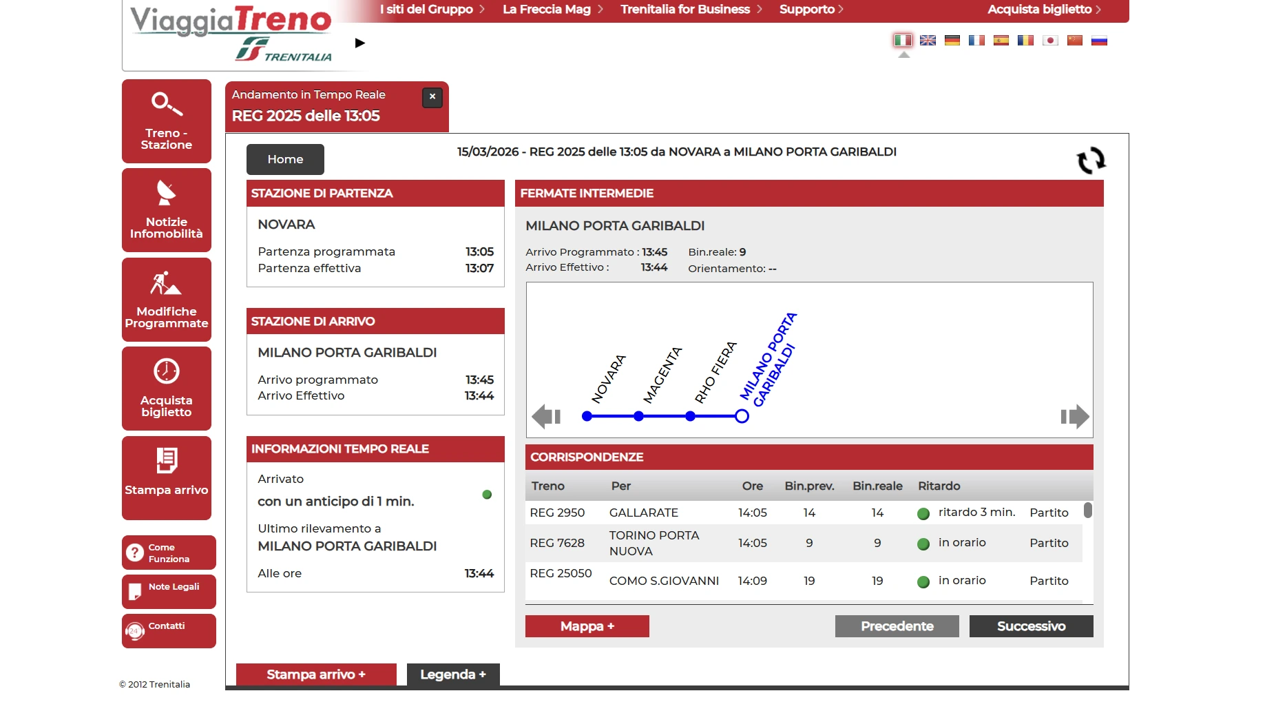Image resolution: width=1276 pixels, height=722 pixels.
Task: Open Treno - Stazione search
Action: (x=167, y=121)
